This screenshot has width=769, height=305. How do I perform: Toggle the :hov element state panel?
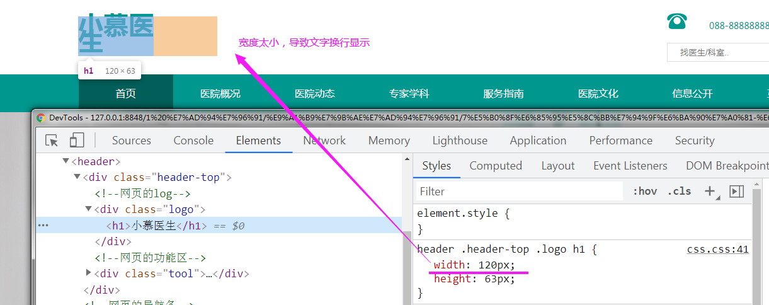point(644,191)
